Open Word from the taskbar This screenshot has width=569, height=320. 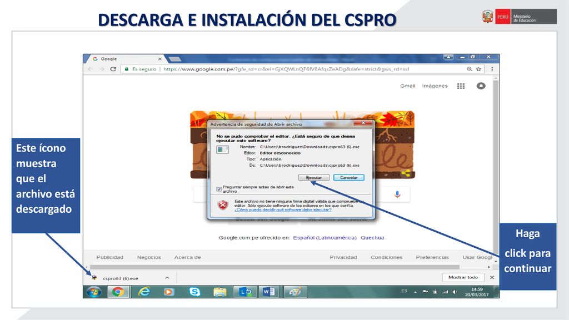[269, 292]
